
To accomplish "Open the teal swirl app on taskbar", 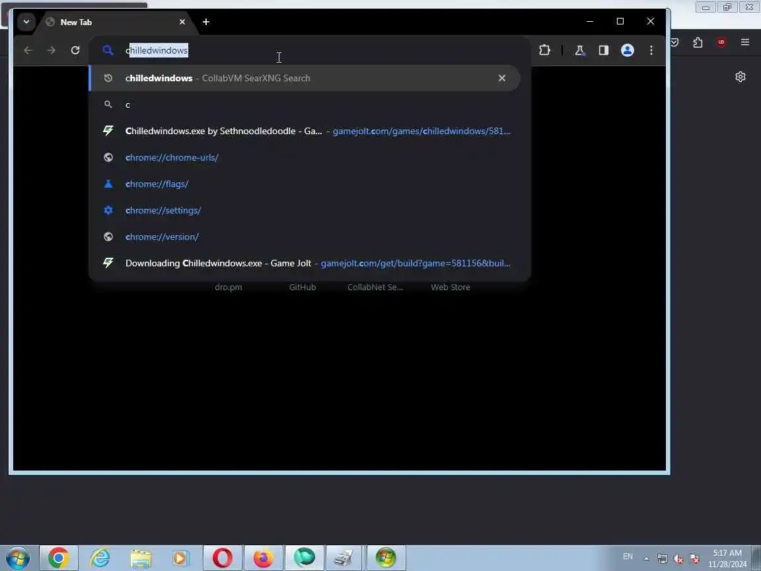I will tap(305, 558).
